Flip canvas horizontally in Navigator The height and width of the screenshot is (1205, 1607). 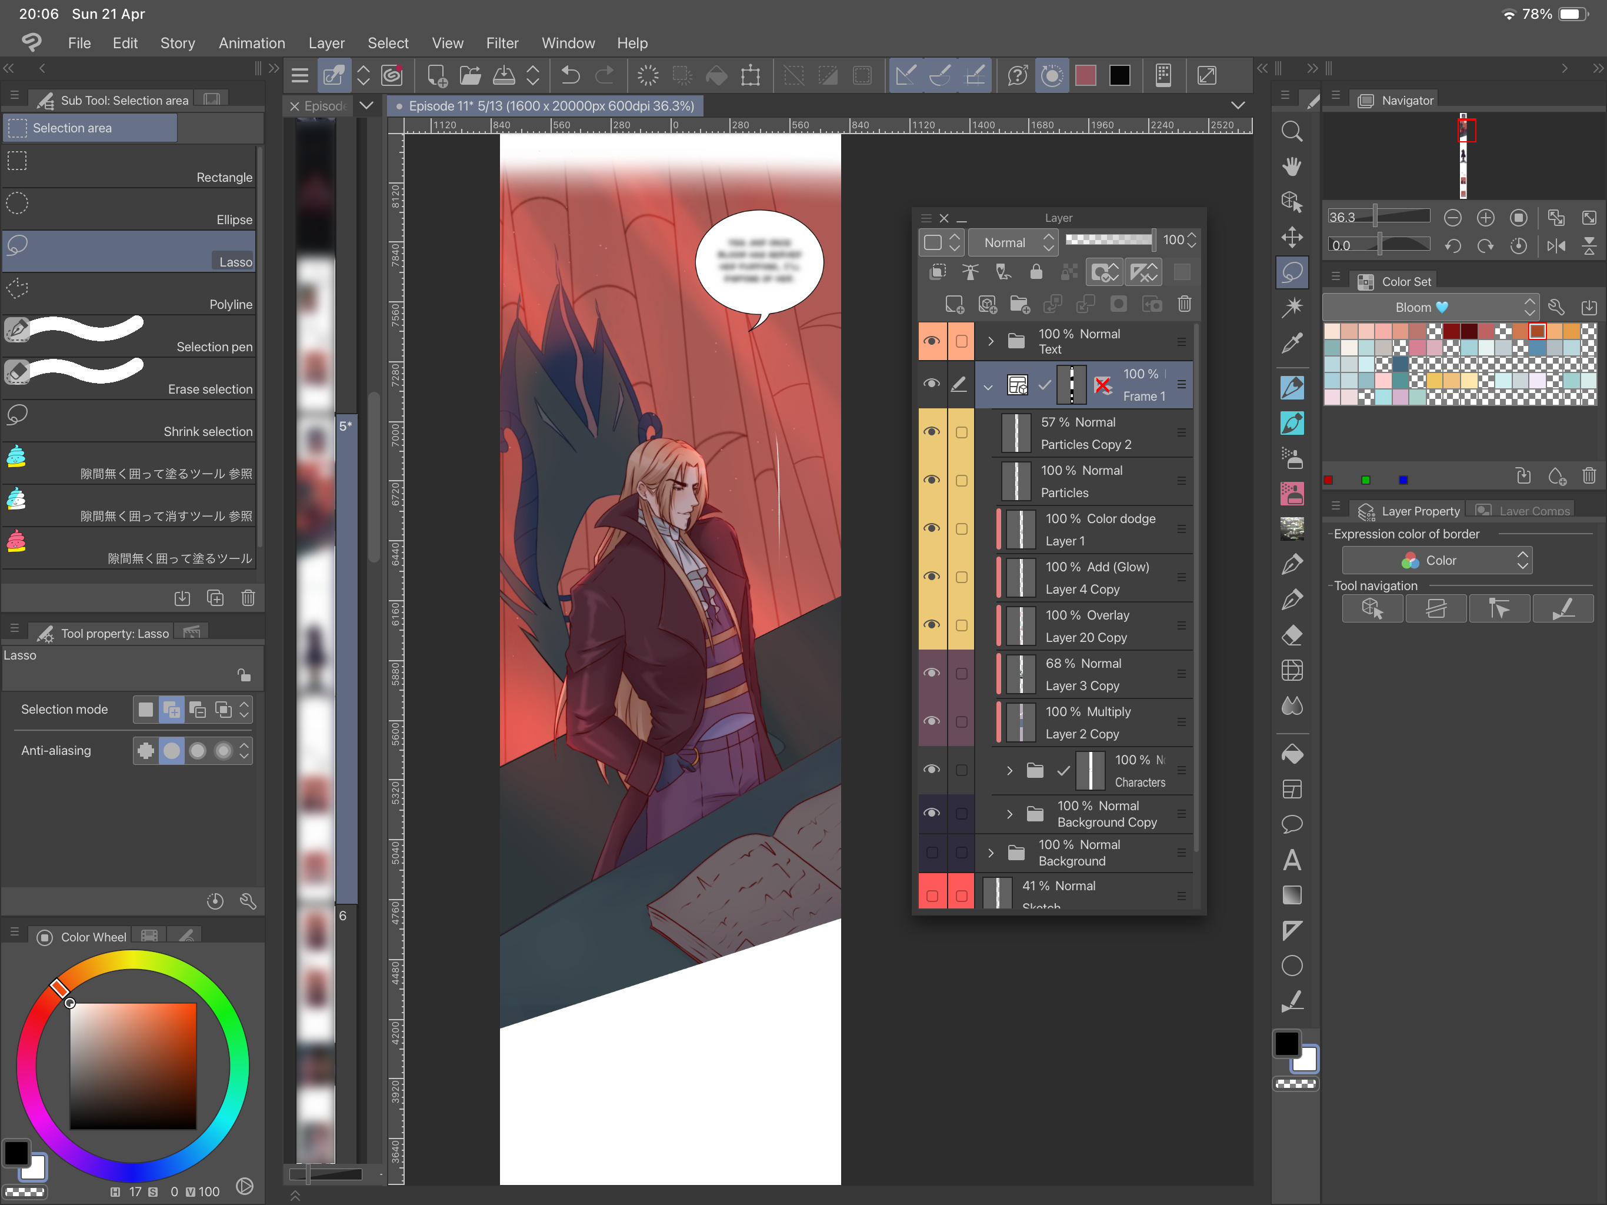1556,246
